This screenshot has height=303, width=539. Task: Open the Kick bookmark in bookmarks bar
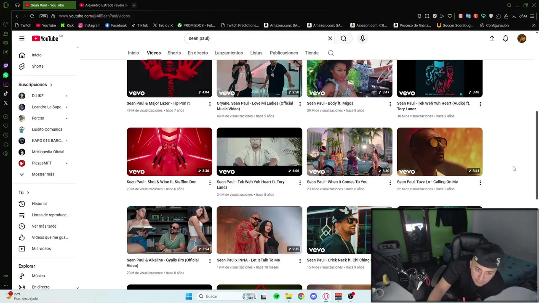[x=67, y=25]
